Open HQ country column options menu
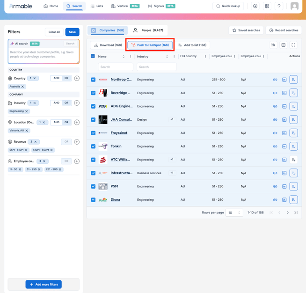306x293 pixels. pyautogui.click(x=205, y=57)
